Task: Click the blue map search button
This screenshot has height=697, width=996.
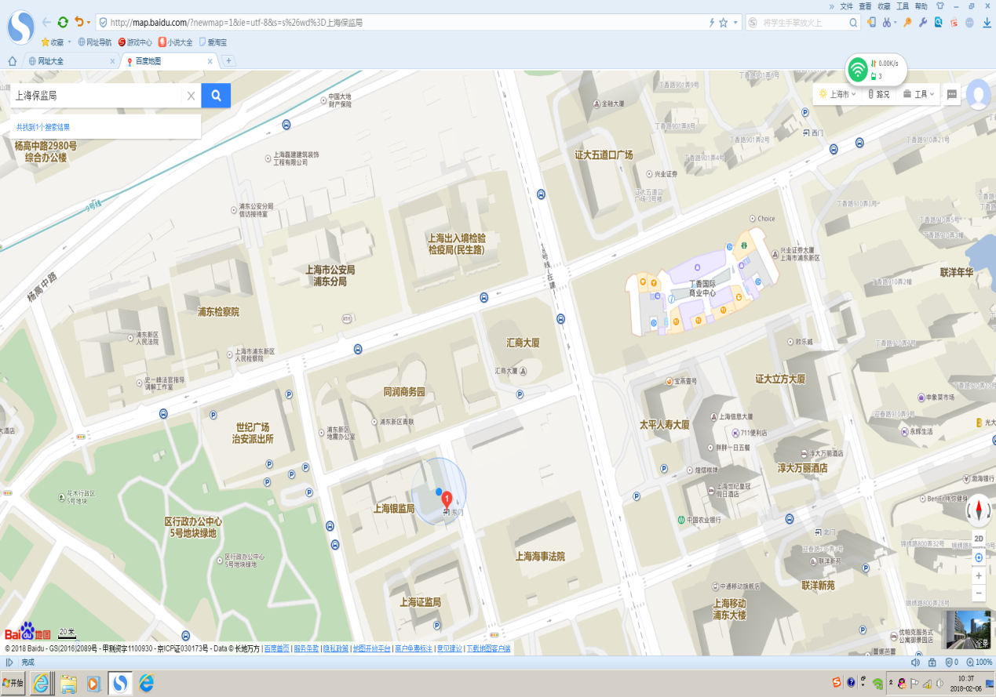Action: tap(216, 96)
